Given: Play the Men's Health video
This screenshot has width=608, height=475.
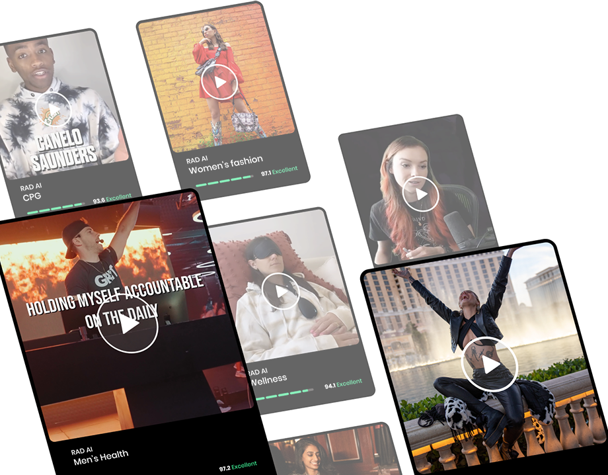Looking at the screenshot, I should (128, 324).
